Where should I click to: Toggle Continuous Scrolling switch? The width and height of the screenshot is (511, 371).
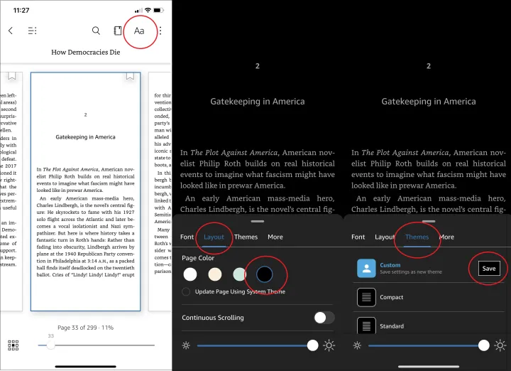tap(324, 318)
